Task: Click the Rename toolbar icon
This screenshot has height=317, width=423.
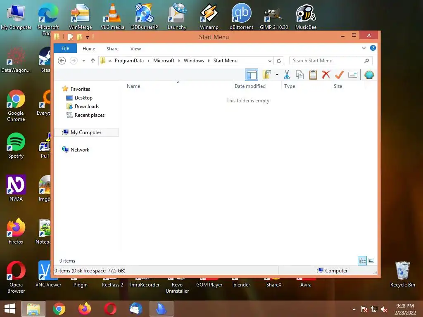Action: (353, 75)
